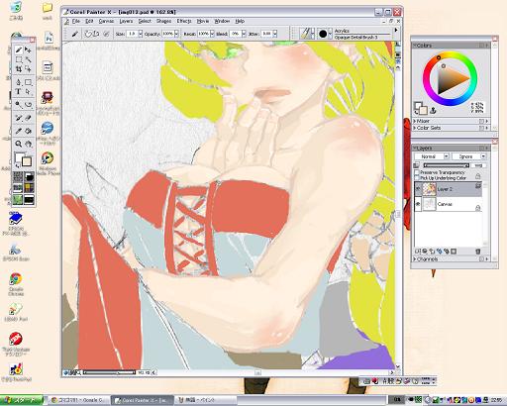Enable Pick Up Underlying Color checkbox
The image size is (507, 406).
(417, 178)
